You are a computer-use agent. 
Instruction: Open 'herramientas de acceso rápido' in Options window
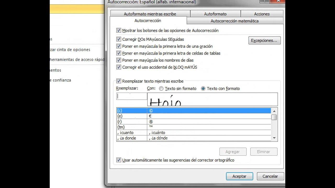[77, 60]
